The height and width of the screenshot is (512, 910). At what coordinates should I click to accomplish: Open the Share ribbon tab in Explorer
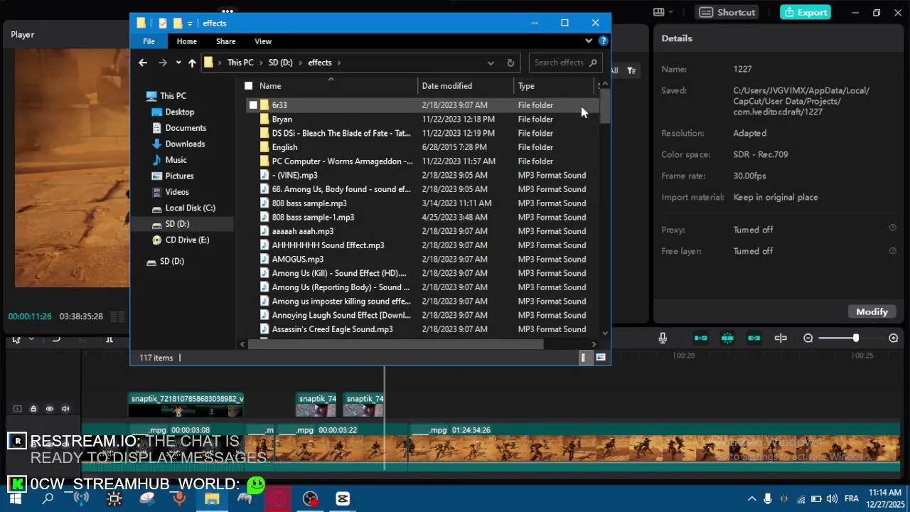[225, 41]
